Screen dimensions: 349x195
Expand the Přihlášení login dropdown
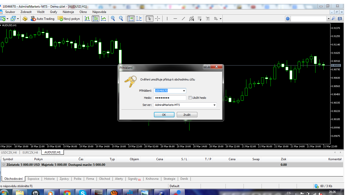[184, 91]
